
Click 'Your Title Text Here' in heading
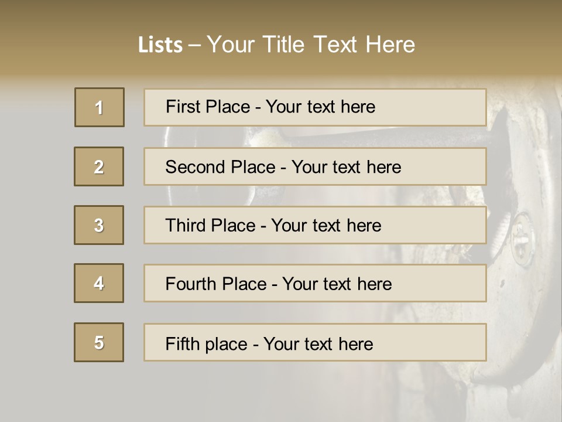point(311,45)
